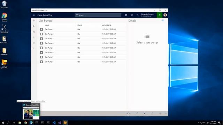Open Task View on taskbar
Screen dimensions: 223x125
pos(14,123)
